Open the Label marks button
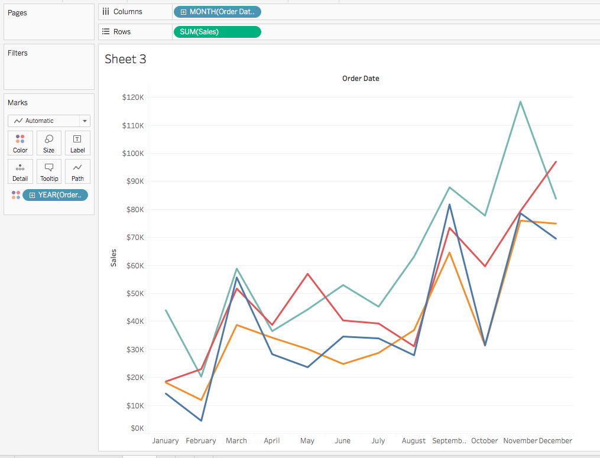This screenshot has height=458, width=600. pos(77,143)
